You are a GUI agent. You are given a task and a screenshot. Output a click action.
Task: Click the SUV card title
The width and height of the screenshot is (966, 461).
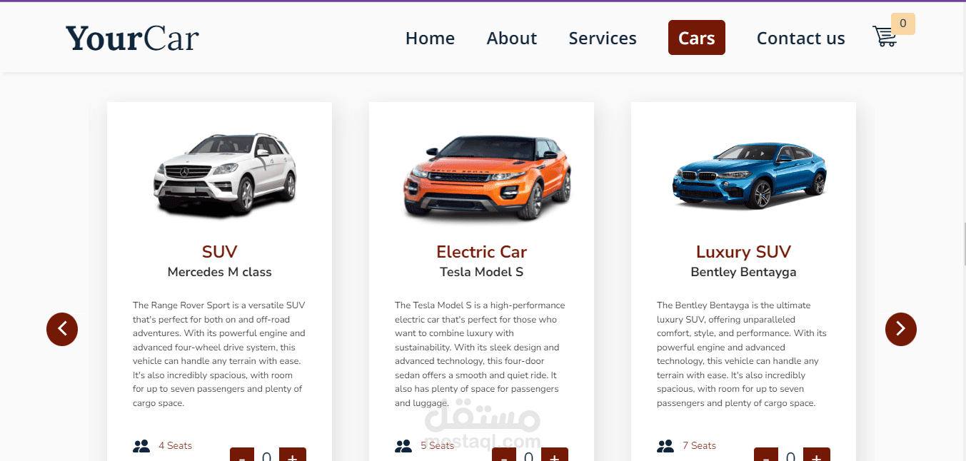pos(219,252)
